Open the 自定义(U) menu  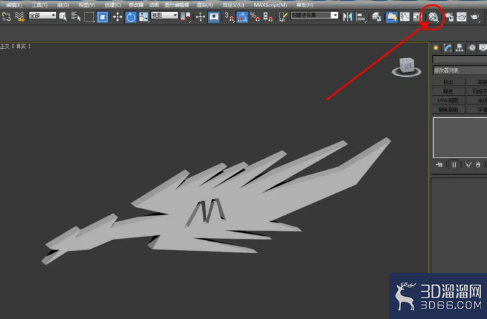(233, 5)
